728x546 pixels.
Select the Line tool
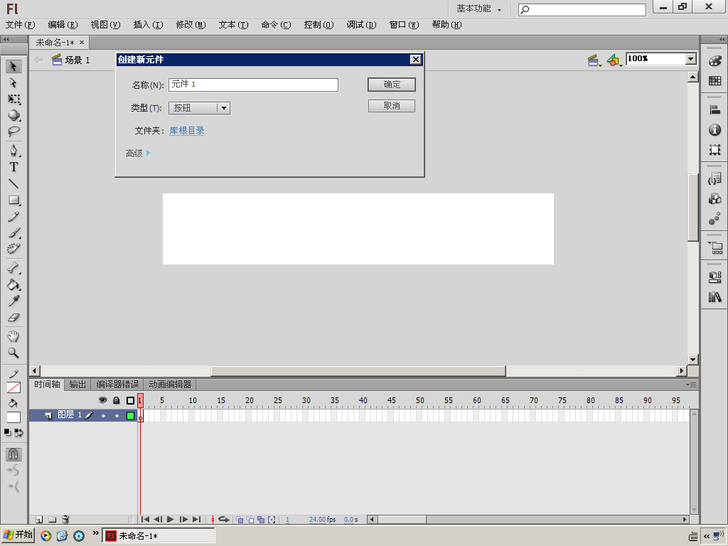pyautogui.click(x=14, y=184)
